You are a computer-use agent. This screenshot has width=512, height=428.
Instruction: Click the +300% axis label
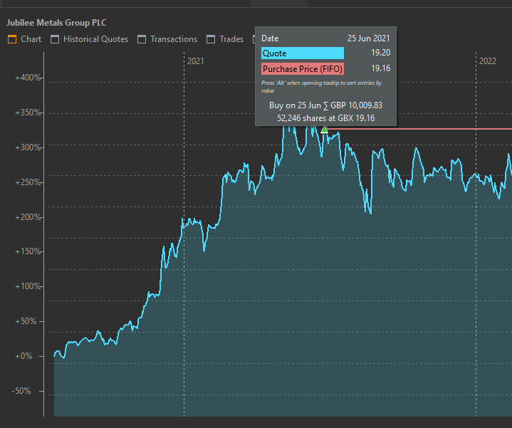click(x=28, y=147)
